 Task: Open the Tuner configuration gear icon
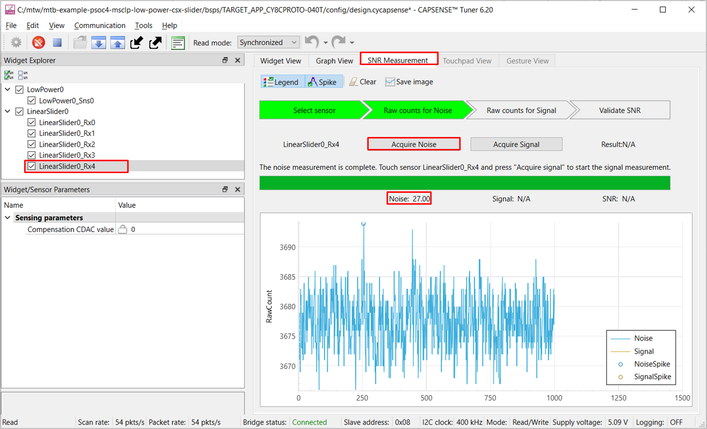tap(16, 42)
